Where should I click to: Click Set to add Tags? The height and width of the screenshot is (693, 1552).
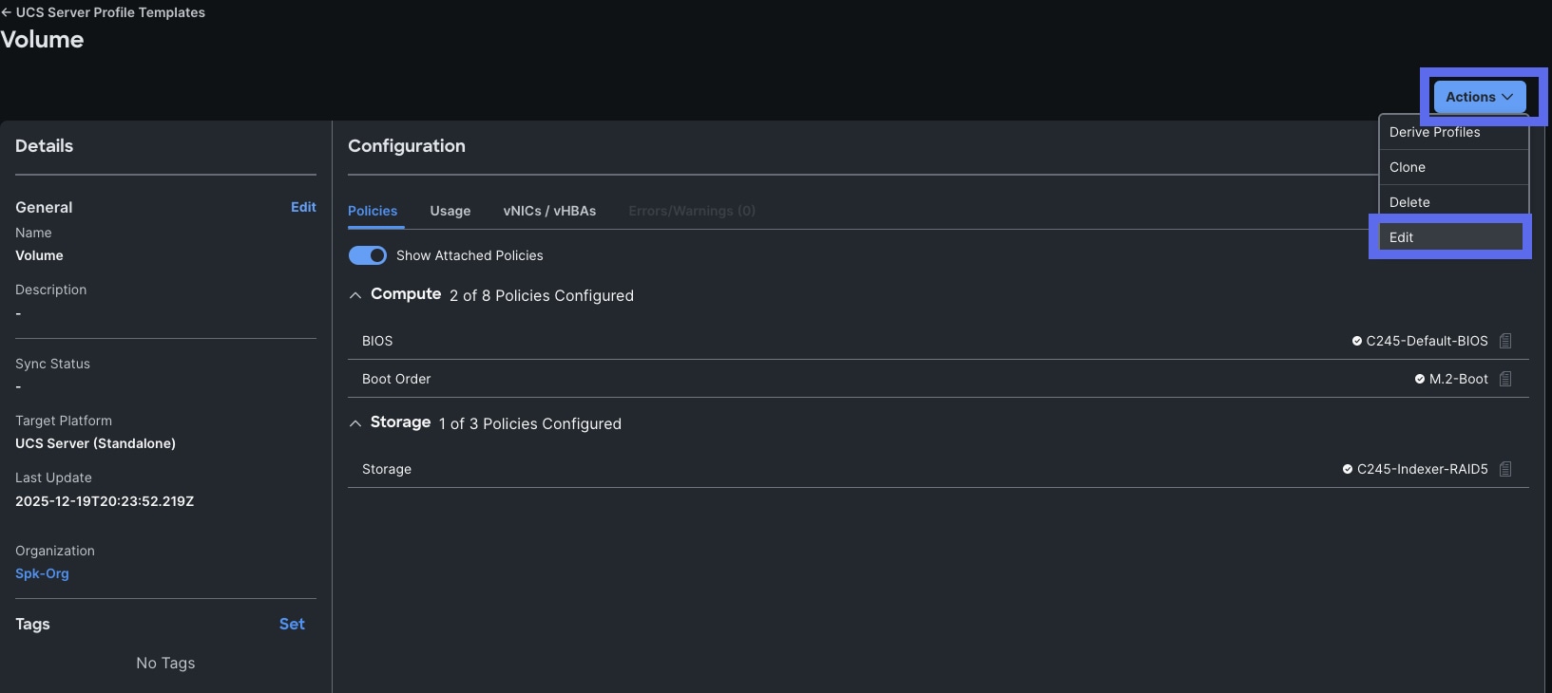coord(292,624)
